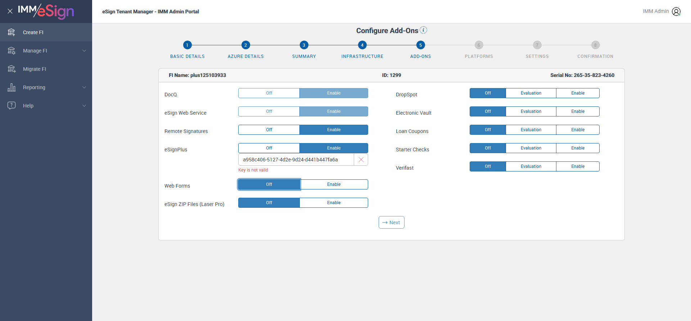Turn eSign ZIP Files (Laser Pro) Off
The width and height of the screenshot is (691, 321).
click(269, 203)
